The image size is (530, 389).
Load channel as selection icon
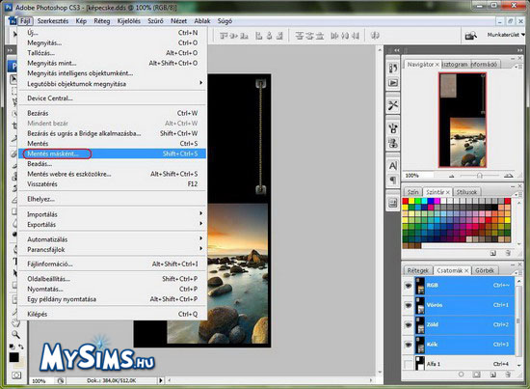point(462,375)
